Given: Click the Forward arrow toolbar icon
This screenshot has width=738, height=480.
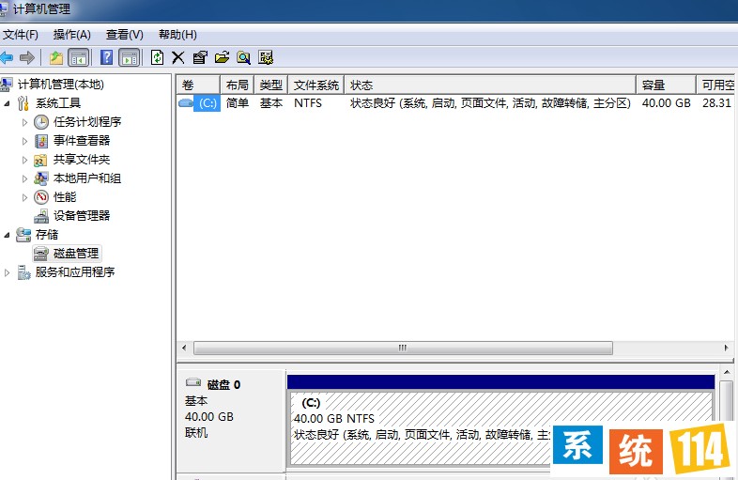Looking at the screenshot, I should click(x=27, y=58).
